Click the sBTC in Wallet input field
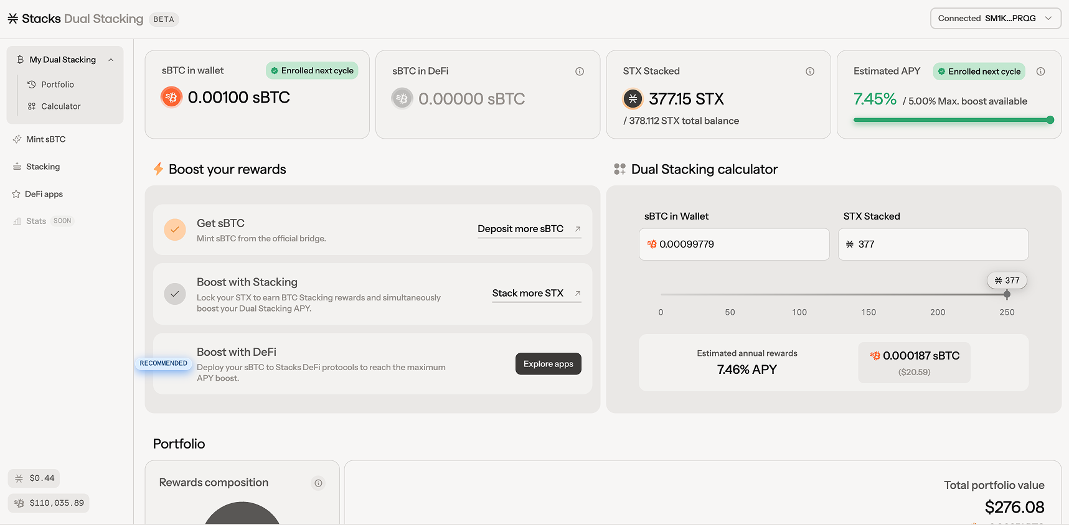 (x=734, y=244)
